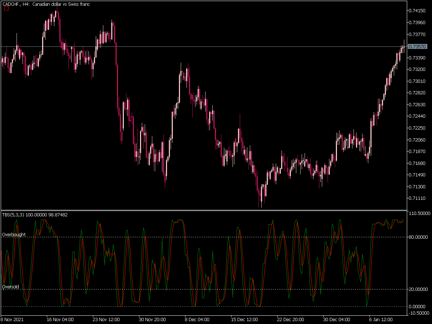Click the Oversold level label
The width and height of the screenshot is (432, 324).
[10, 287]
